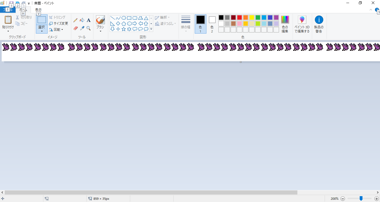Click the canvas bottom resize handle
Viewport: 380px width, 202px height.
[241, 62]
